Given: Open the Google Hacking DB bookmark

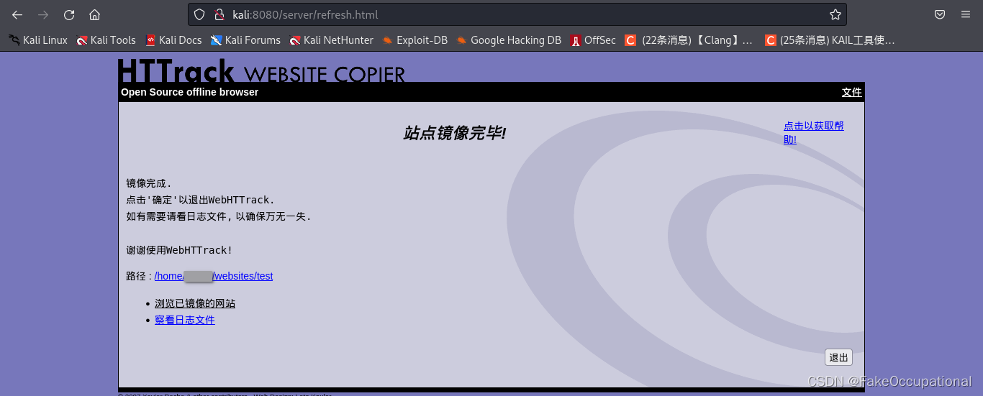Looking at the screenshot, I should point(509,40).
